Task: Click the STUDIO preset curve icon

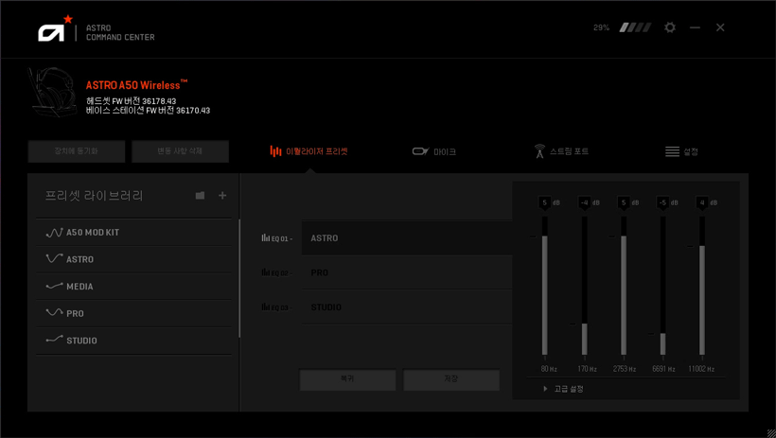Action: (54, 340)
